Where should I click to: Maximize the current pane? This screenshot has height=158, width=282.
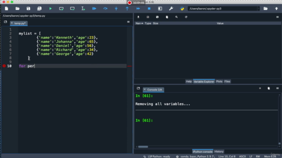click(160, 9)
